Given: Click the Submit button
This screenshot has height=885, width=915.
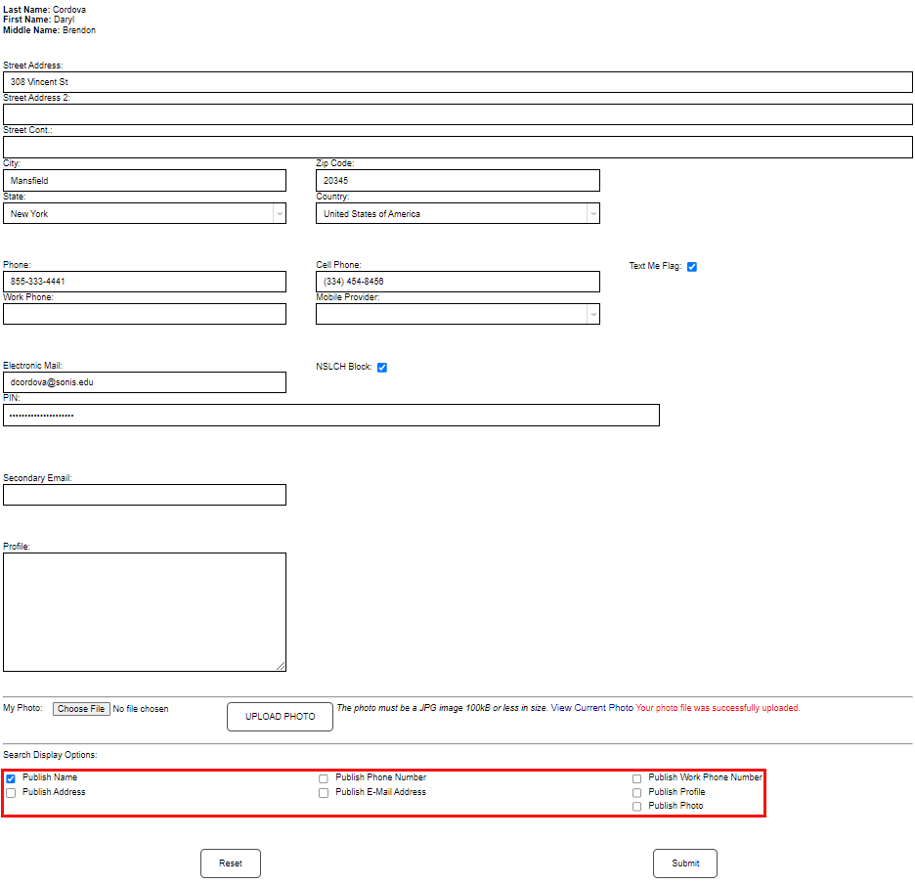Looking at the screenshot, I should coord(684,863).
